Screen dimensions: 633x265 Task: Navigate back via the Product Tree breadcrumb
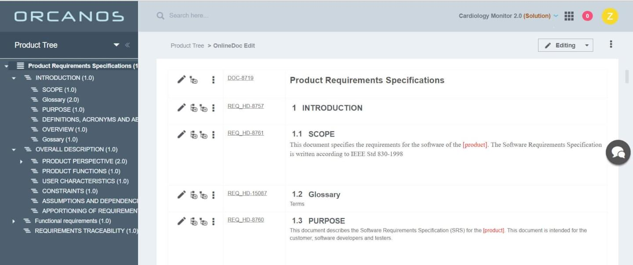click(187, 45)
